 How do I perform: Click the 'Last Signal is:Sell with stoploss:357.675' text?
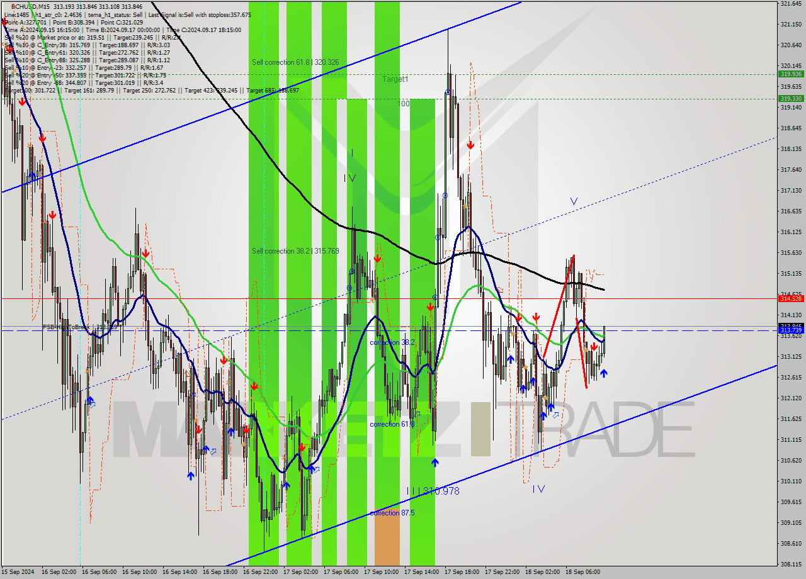tap(200, 14)
